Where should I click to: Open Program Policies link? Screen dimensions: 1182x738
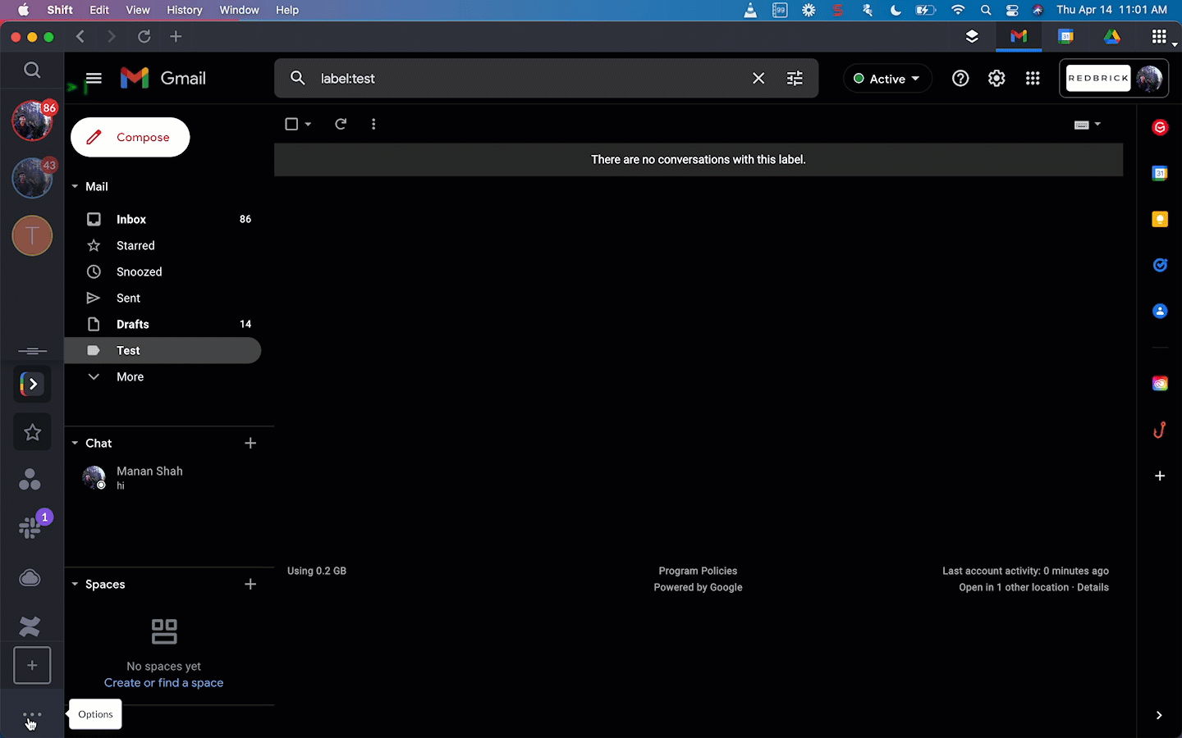(x=698, y=571)
